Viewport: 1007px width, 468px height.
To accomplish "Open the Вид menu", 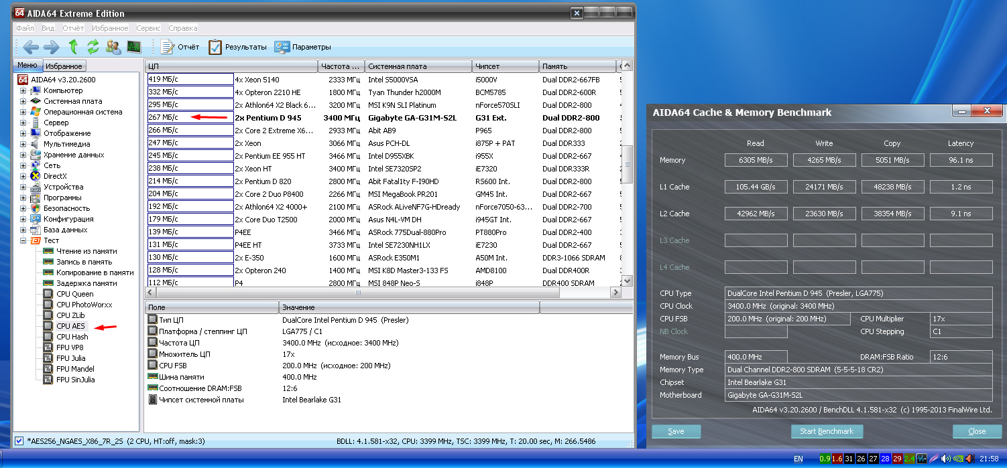I will pos(48,29).
